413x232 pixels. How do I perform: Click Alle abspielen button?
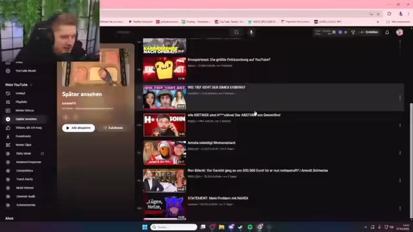click(x=79, y=128)
